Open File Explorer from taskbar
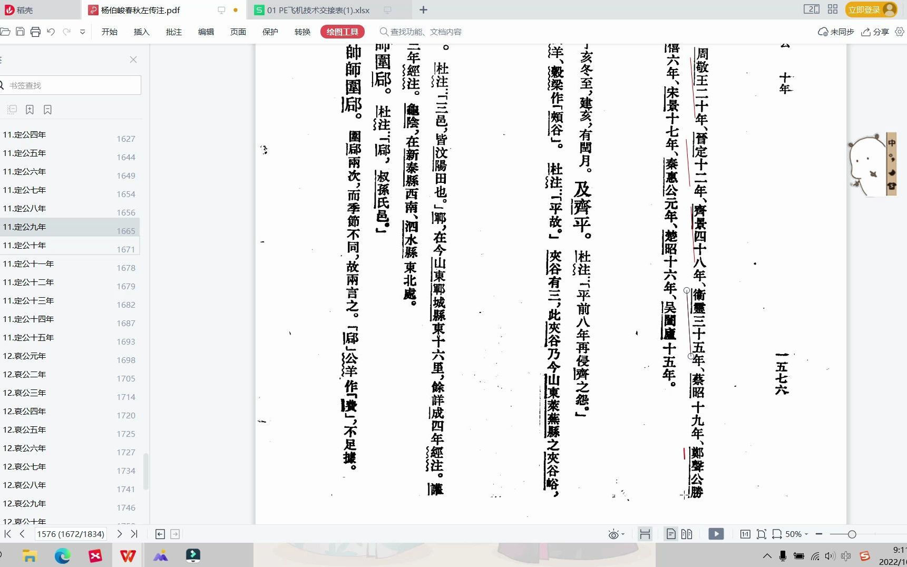 [30, 555]
